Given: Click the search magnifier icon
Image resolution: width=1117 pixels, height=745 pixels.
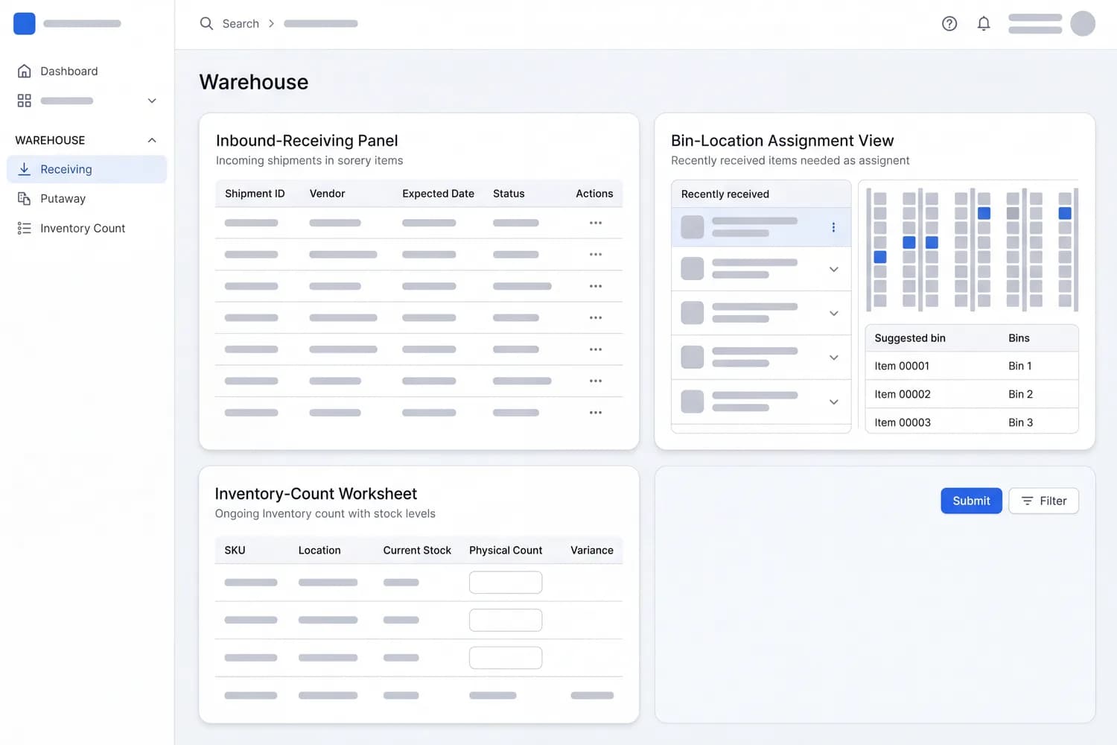Looking at the screenshot, I should click(206, 24).
